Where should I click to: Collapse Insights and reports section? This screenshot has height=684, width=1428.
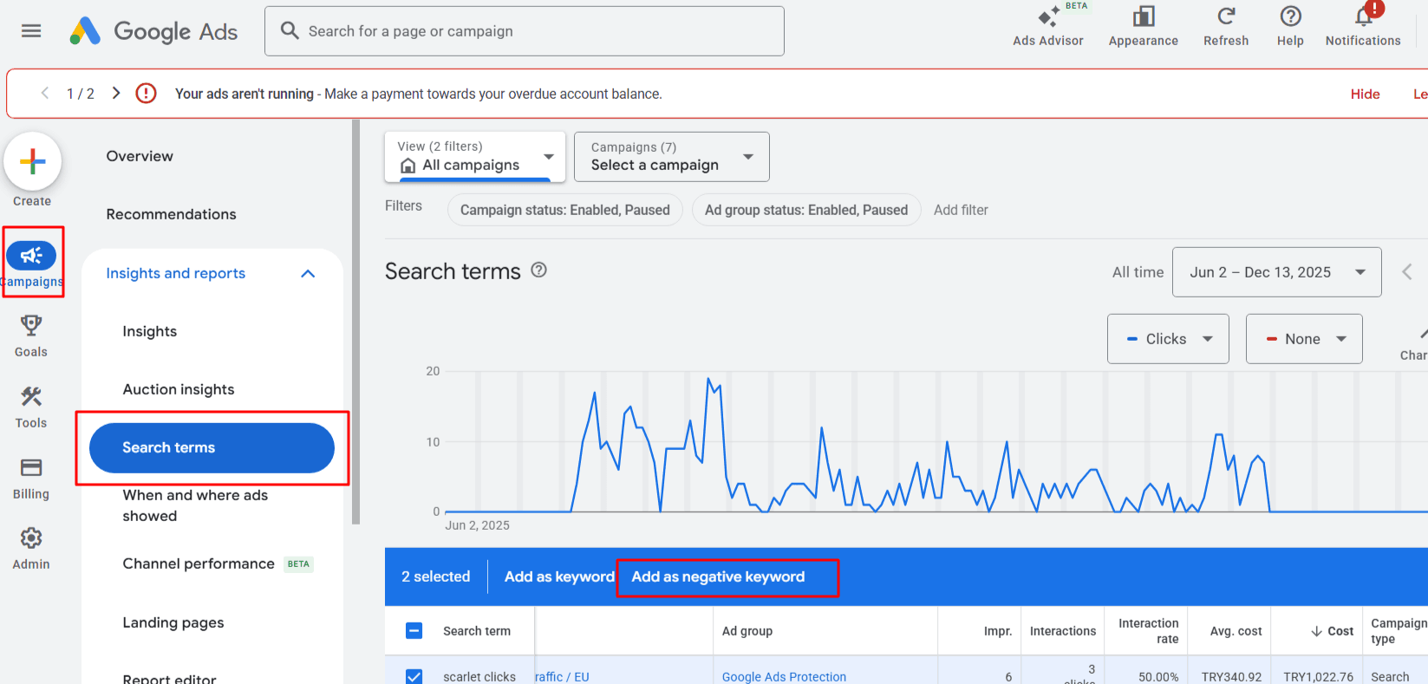tap(308, 273)
